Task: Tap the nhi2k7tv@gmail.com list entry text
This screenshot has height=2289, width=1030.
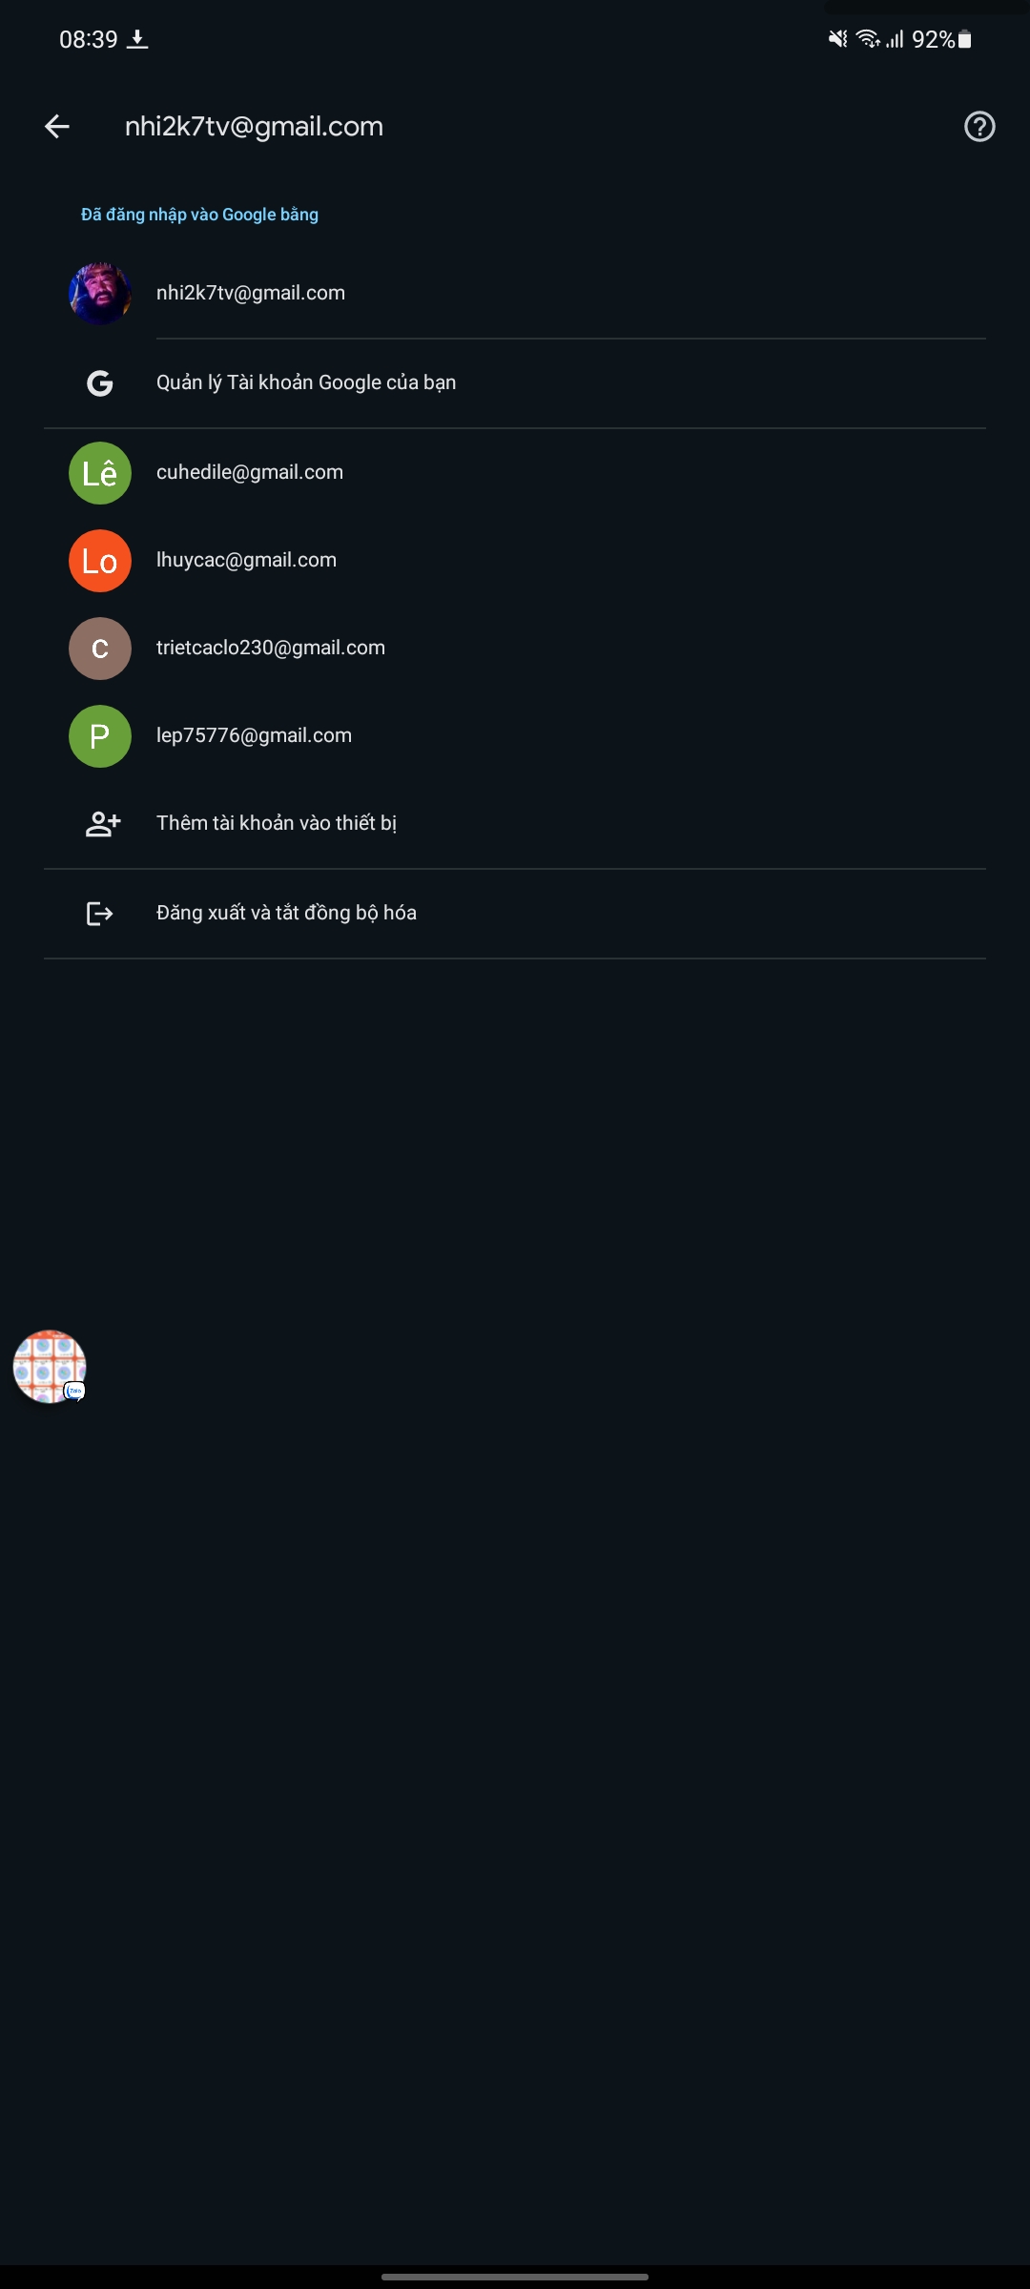Action: click(251, 293)
